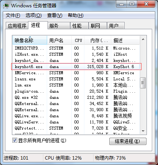Sort processes by CPU column header
The height and width of the screenshot is (165, 158).
(78, 40)
